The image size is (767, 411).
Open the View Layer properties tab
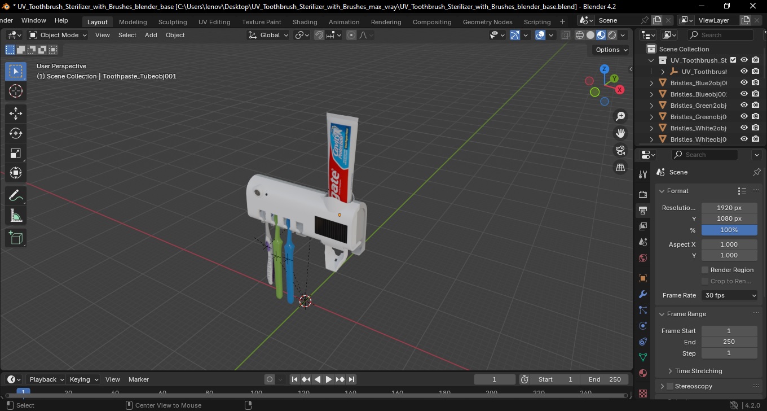[x=643, y=226]
